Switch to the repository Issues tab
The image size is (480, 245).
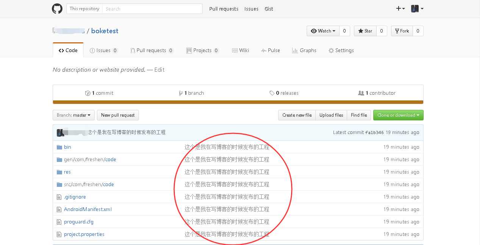tap(104, 50)
